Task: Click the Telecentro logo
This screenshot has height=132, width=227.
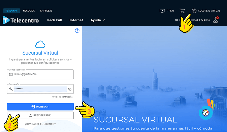Action: point(21,20)
